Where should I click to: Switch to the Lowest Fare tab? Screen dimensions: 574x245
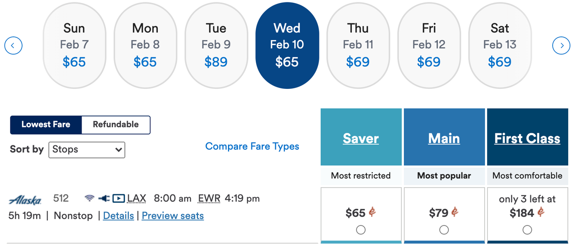[46, 125]
